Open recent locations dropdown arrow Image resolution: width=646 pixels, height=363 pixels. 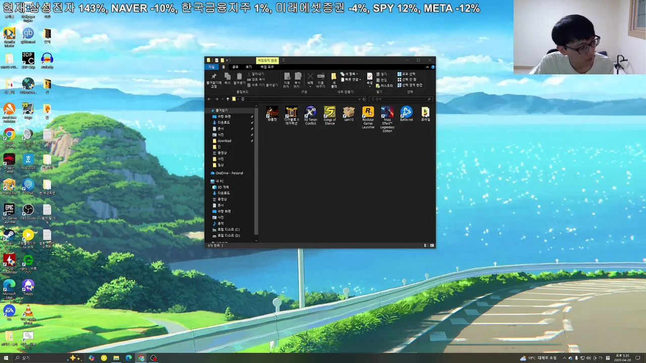coord(223,99)
